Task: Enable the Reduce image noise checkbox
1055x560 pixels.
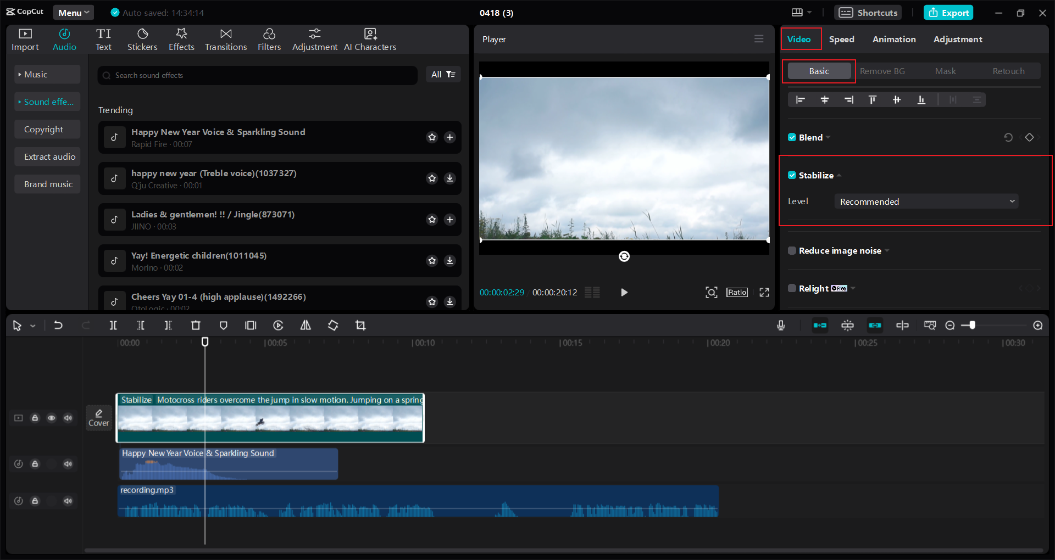Action: [792, 250]
